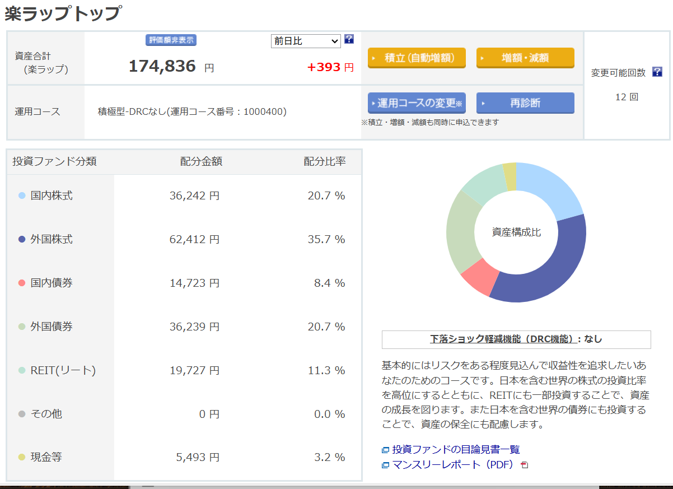Click the その他 gray legend dot

[22, 414]
